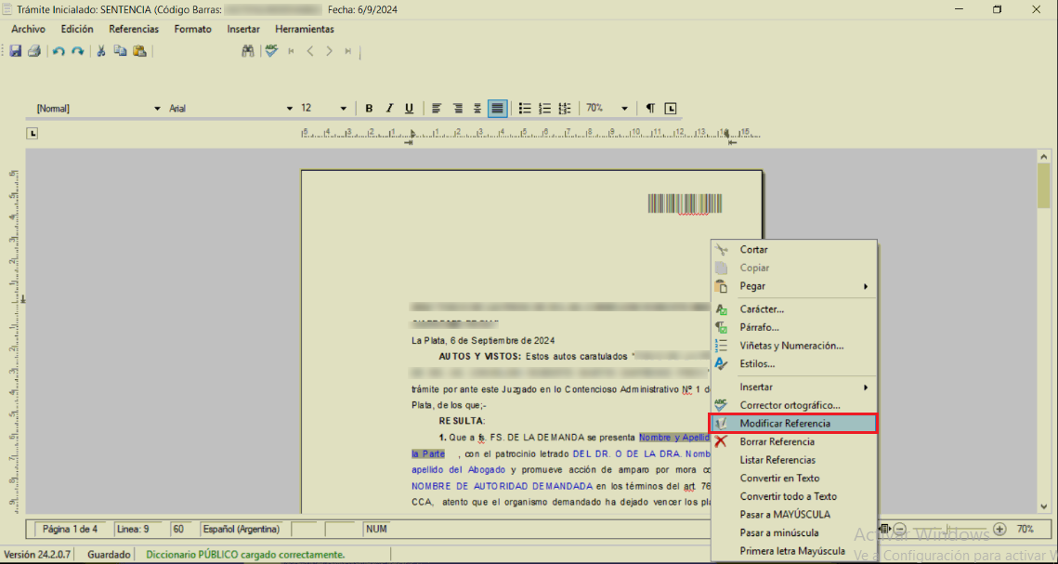This screenshot has height=564, width=1058.
Task: Open the font size 12 dropdown
Action: tap(343, 108)
